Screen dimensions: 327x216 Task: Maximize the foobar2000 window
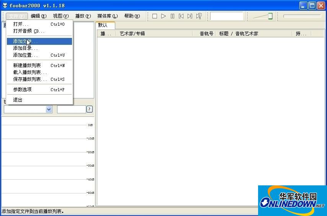point(312,6)
